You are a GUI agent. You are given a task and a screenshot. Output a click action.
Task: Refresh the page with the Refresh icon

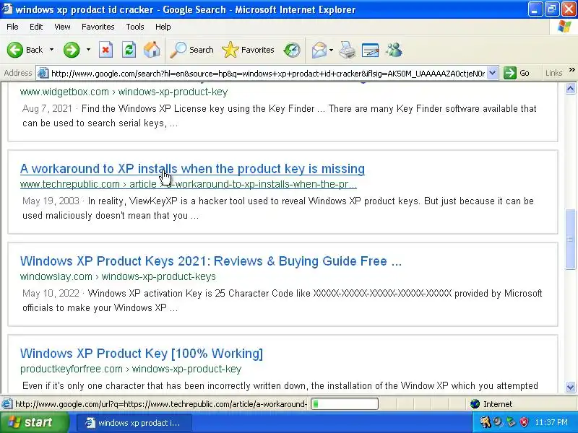click(129, 50)
